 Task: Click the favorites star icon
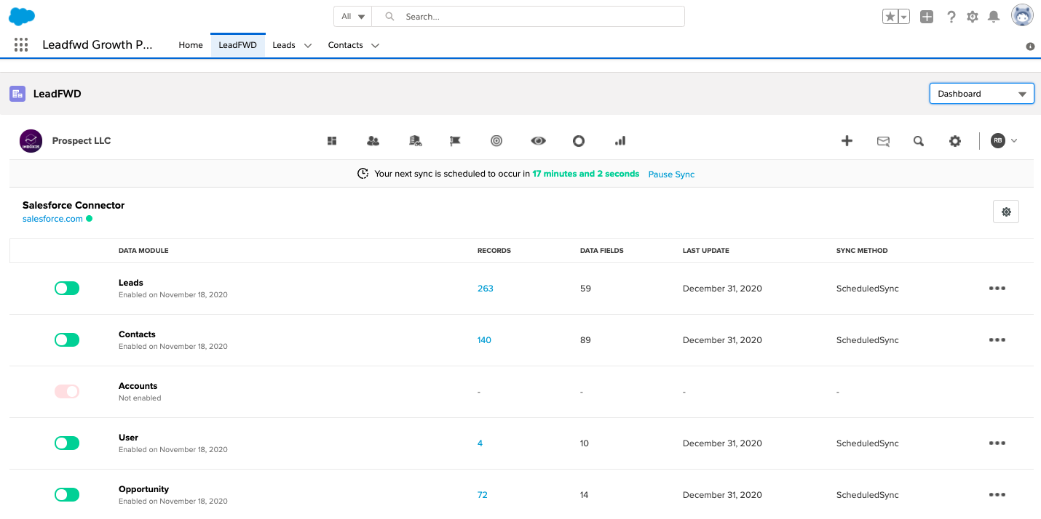(890, 16)
